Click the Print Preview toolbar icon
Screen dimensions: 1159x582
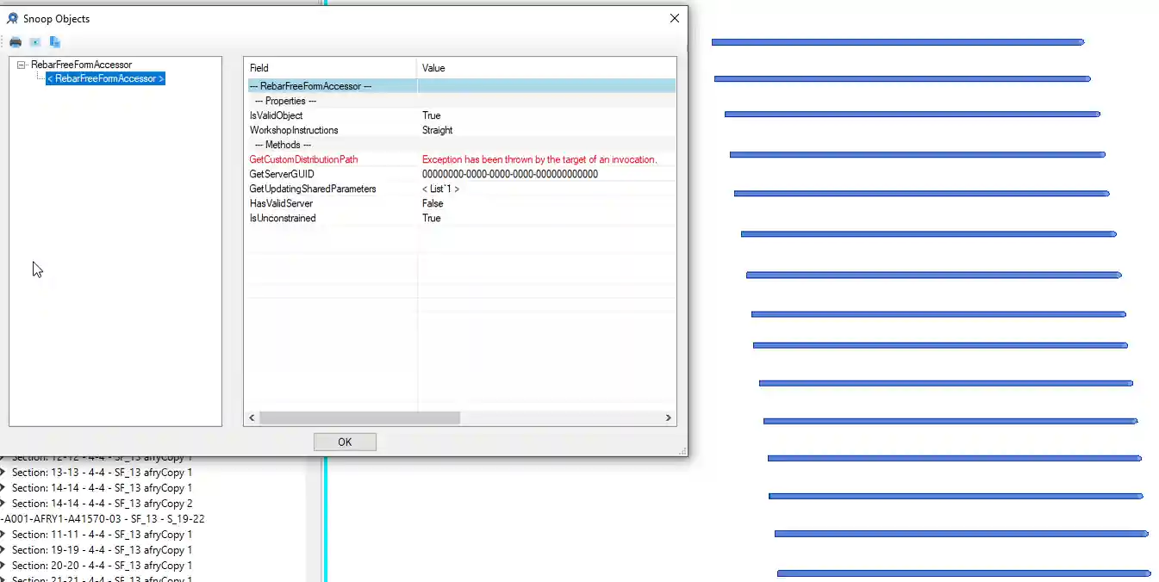(35, 42)
